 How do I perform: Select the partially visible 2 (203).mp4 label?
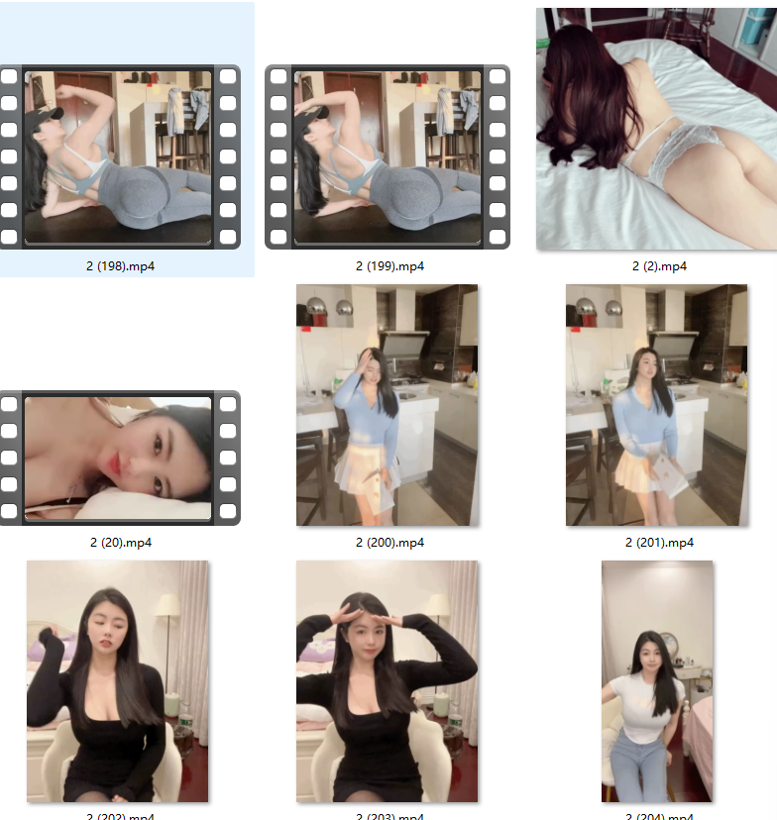[x=389, y=816]
